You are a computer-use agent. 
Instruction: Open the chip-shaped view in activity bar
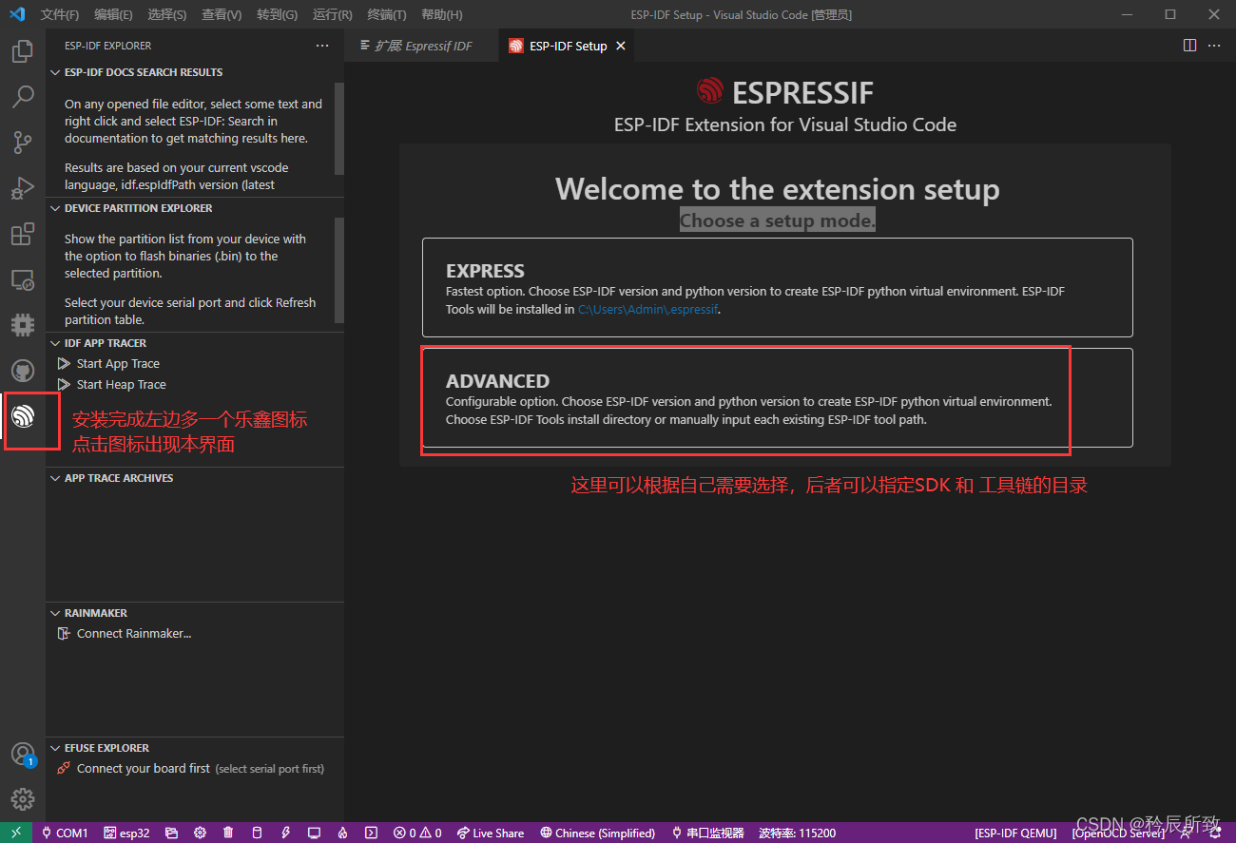[23, 325]
